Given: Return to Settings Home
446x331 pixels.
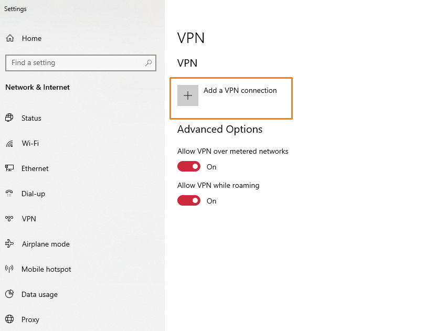Looking at the screenshot, I should (x=31, y=38).
